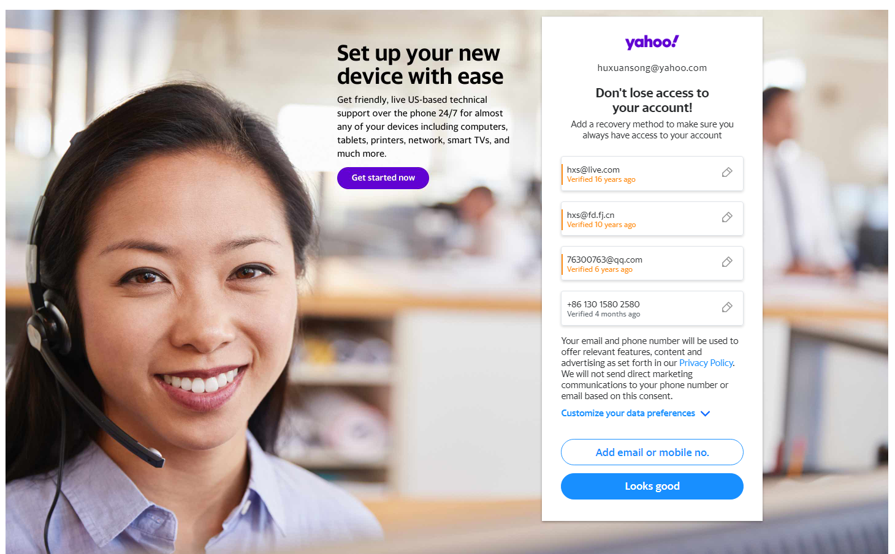Expand the data preferences chevron arrow
This screenshot has height=554, width=895.
(x=706, y=414)
